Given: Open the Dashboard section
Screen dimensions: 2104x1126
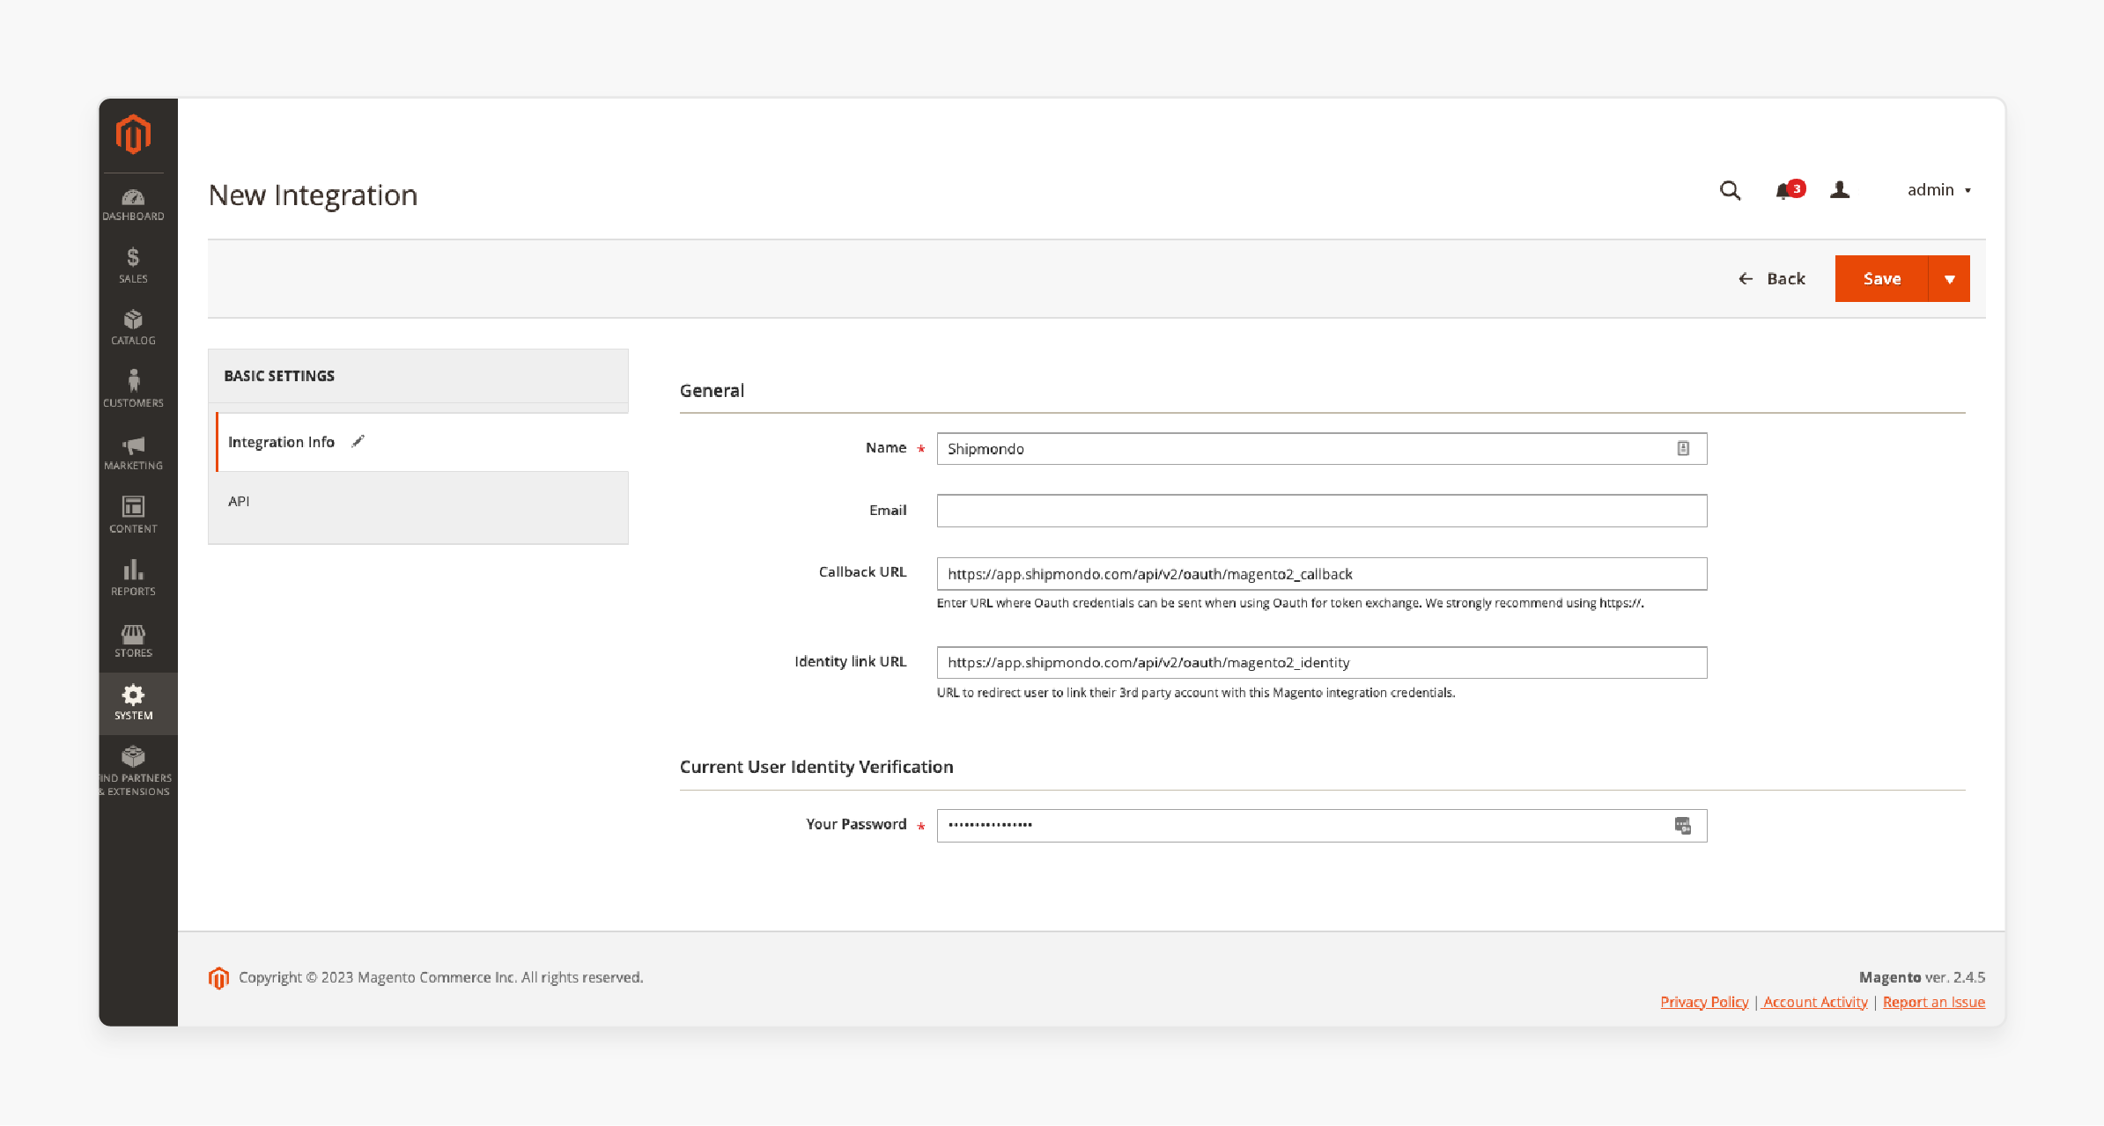Looking at the screenshot, I should click(x=133, y=204).
